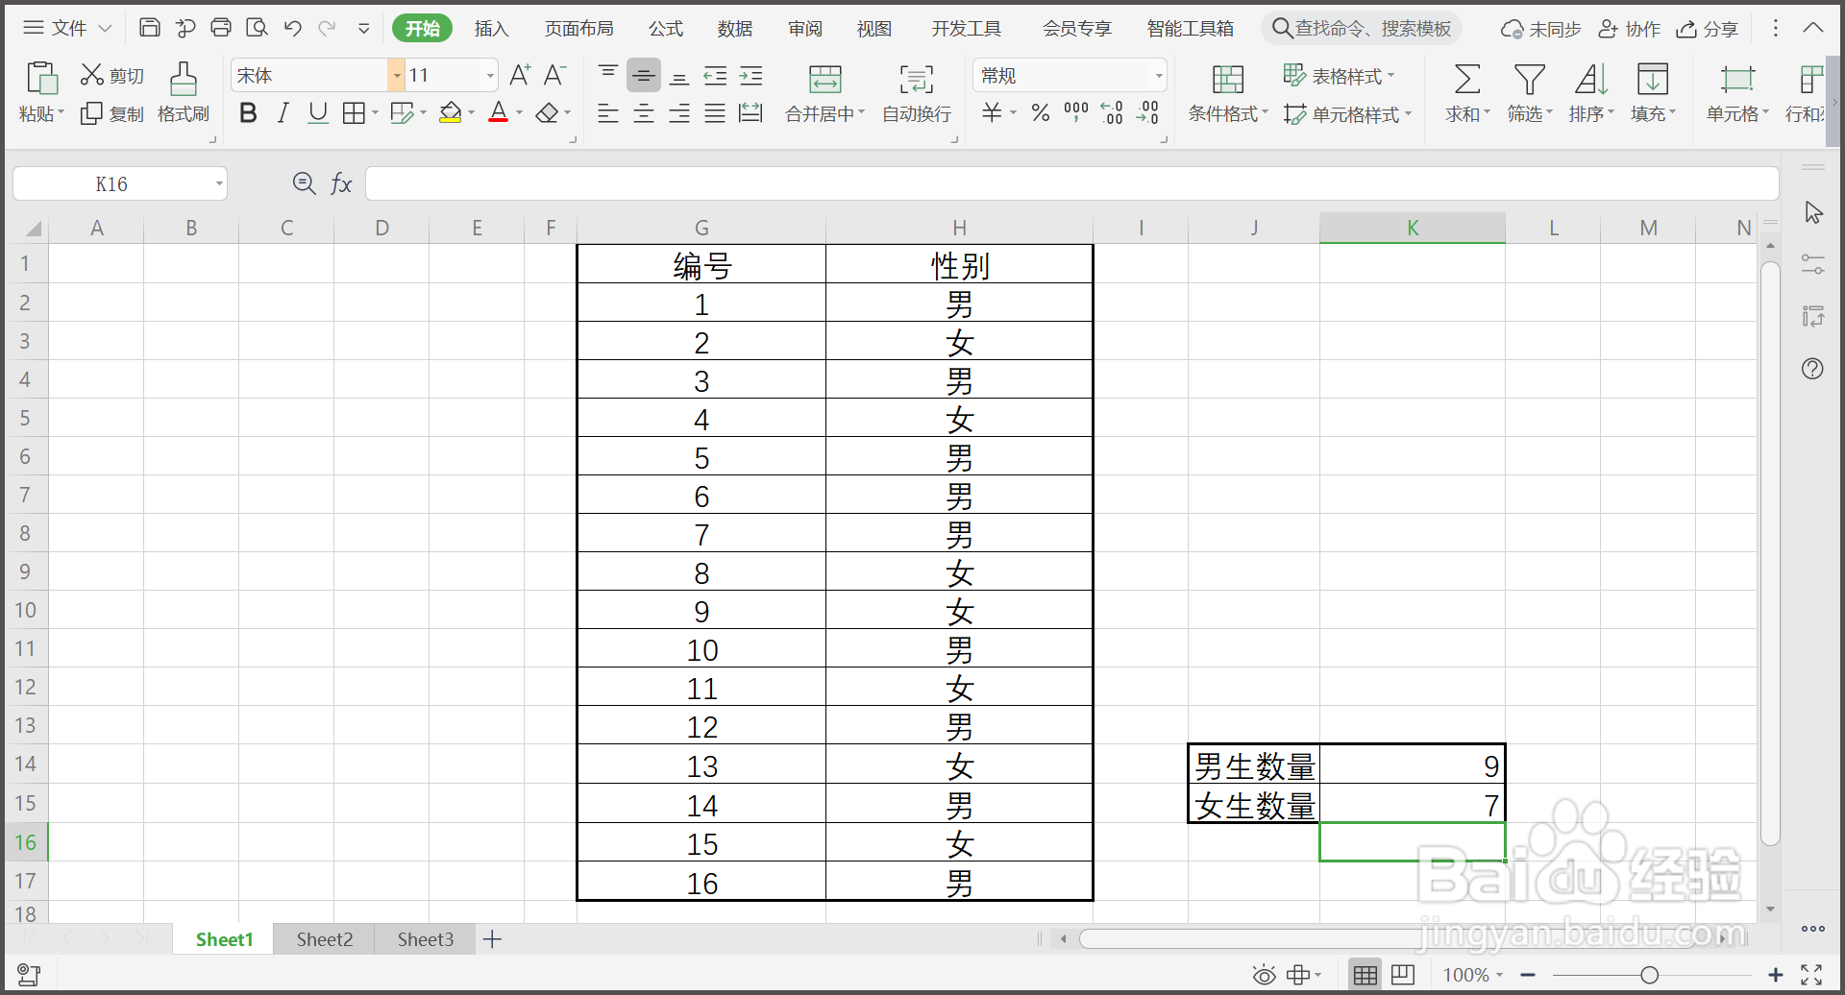Open the fill color yellow swatch button

click(450, 113)
